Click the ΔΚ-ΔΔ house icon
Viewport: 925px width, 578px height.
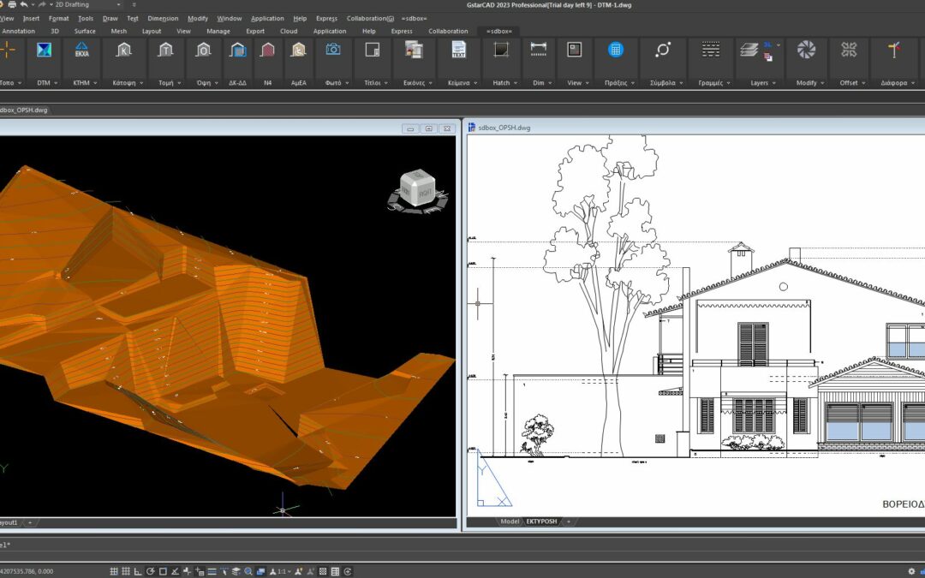[x=238, y=51]
